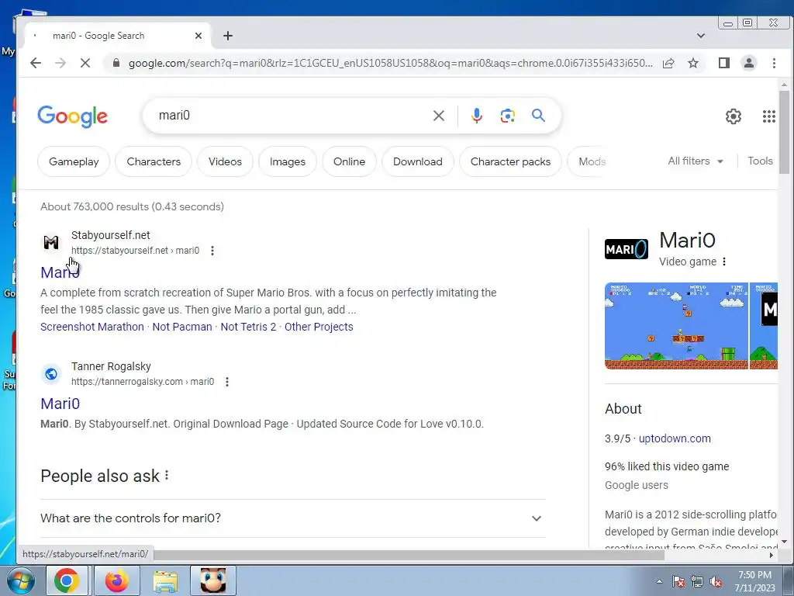Submit search with the magnifier icon
The height and width of the screenshot is (596, 794).
[x=538, y=116]
